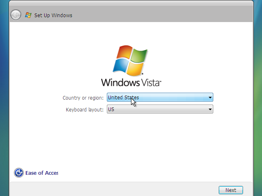Open the Keyboard layout dropdown

pos(160,109)
